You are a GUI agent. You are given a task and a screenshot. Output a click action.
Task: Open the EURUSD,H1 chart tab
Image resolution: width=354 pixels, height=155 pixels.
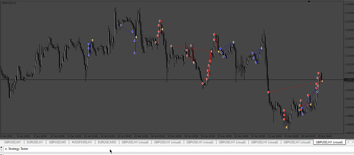pyautogui.click(x=35, y=142)
